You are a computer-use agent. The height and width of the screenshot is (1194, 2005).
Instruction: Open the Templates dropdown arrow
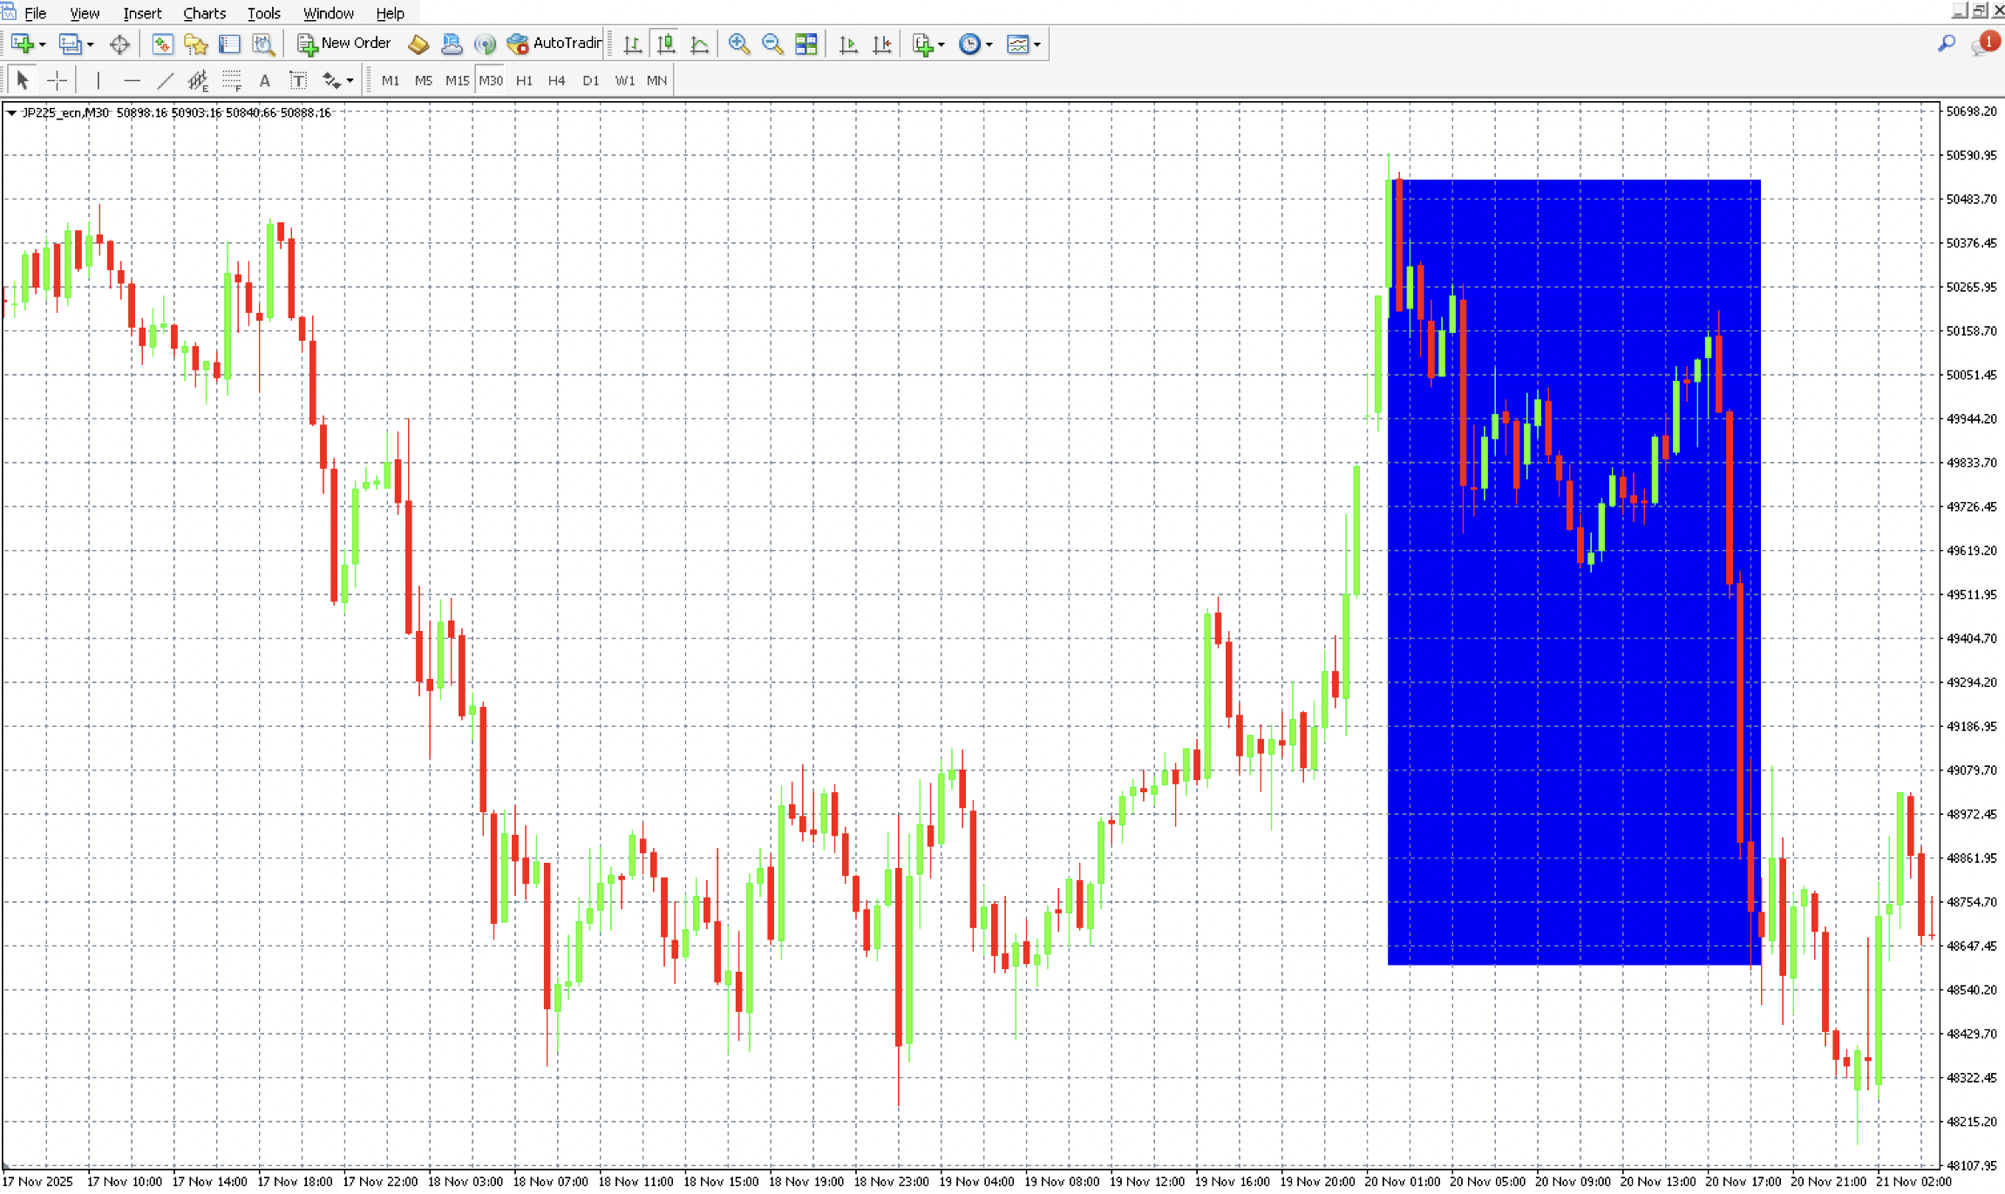click(1037, 44)
